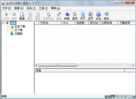The height and width of the screenshot is (99, 136).
Task: Click the 开始 (Start) toolbar icon
Action: (x=6, y=16)
